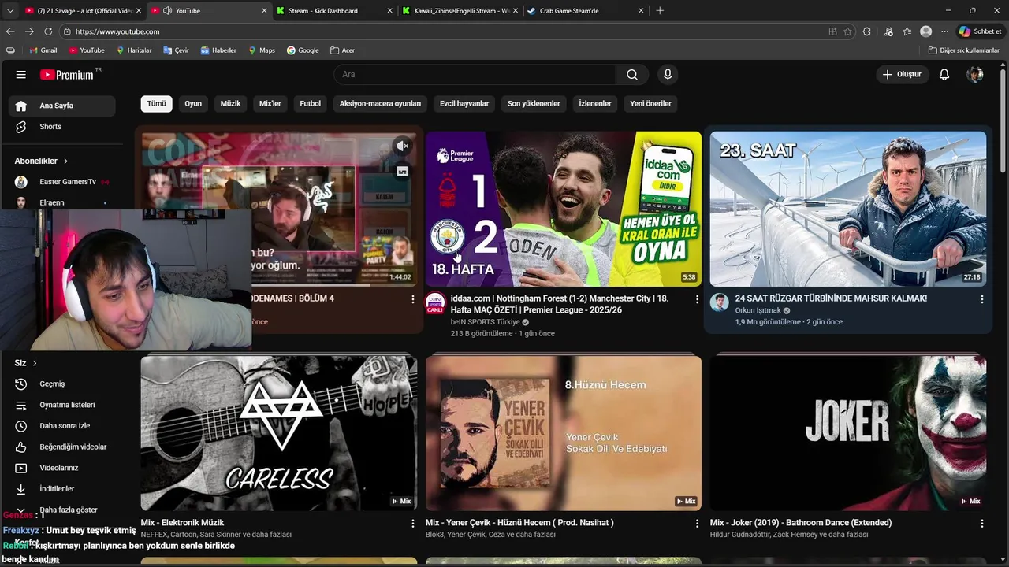
Task: Click the beIN SPORTS channel avatar
Action: click(435, 303)
